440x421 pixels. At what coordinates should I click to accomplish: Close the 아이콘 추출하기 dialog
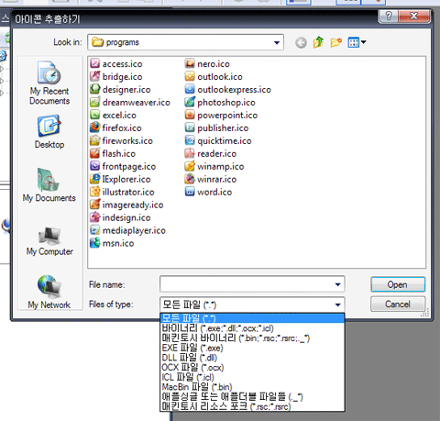click(414, 16)
